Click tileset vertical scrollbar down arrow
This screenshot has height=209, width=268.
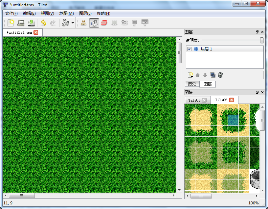[262, 190]
